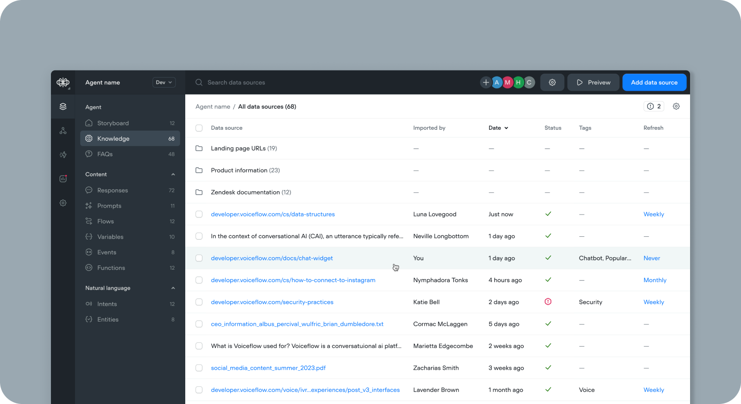
Task: Click the add collaborator plus icon
Action: point(486,82)
